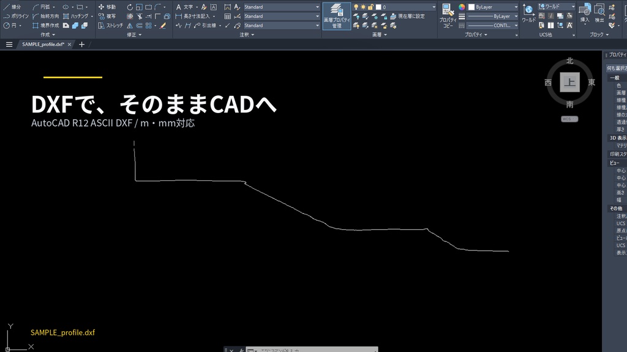Screen dimensions: 627x352
Task: Click the 境界作成 boundary tool
Action: [x=45, y=25]
